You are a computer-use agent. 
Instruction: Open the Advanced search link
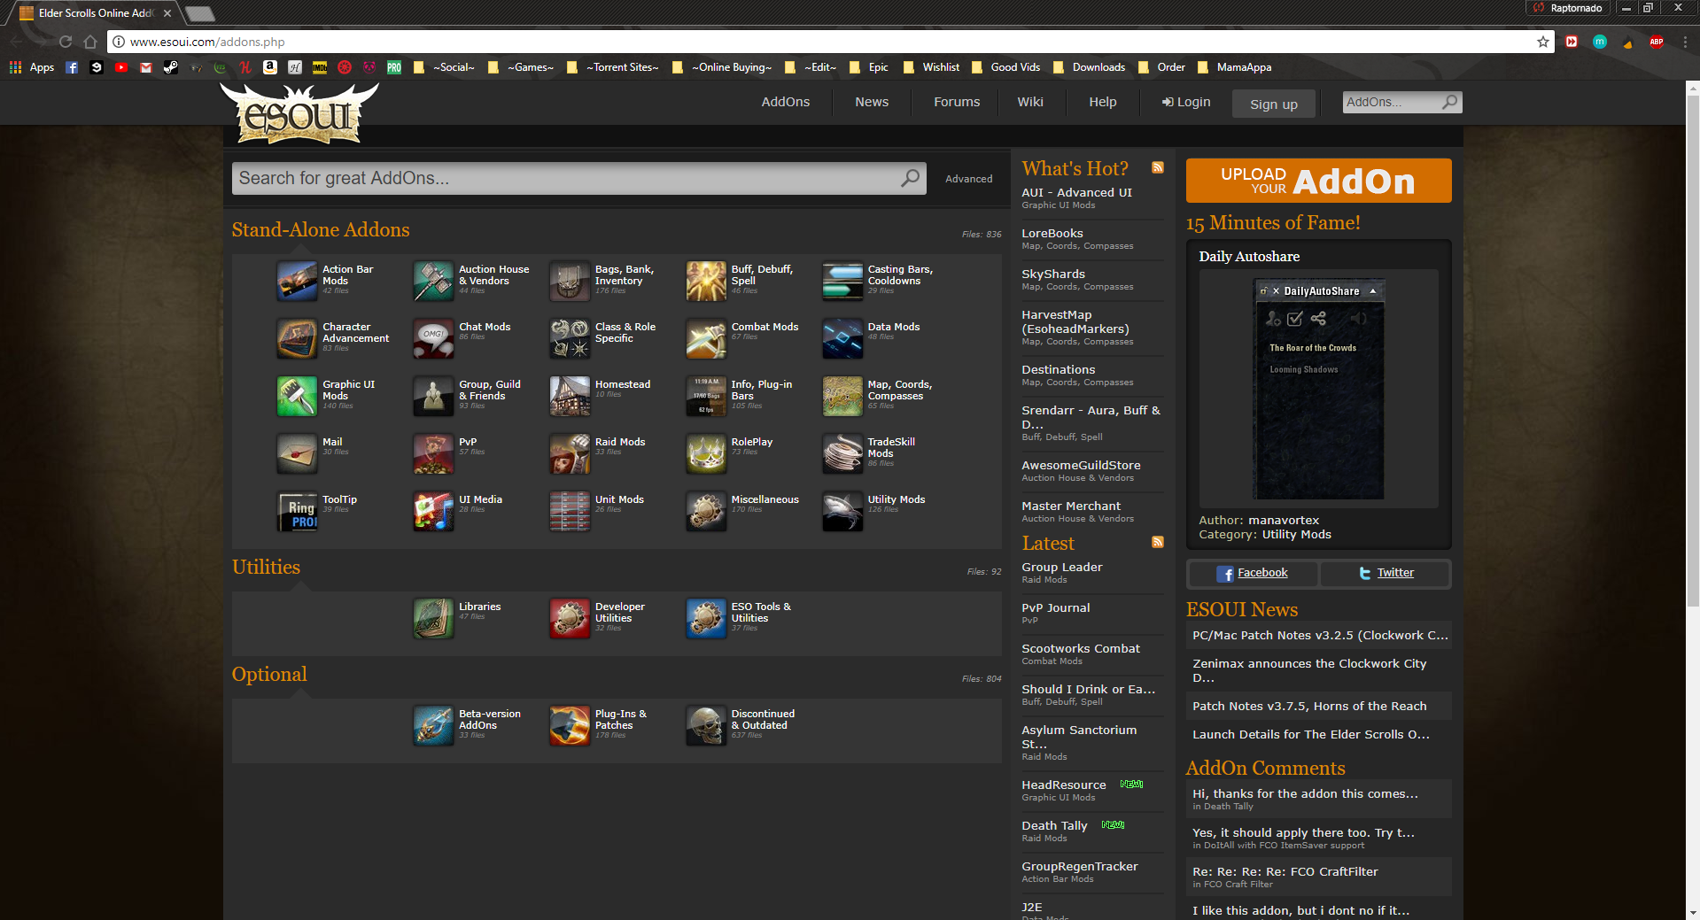(968, 179)
